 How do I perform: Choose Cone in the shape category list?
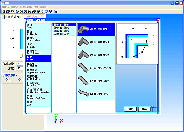click(x=38, y=26)
